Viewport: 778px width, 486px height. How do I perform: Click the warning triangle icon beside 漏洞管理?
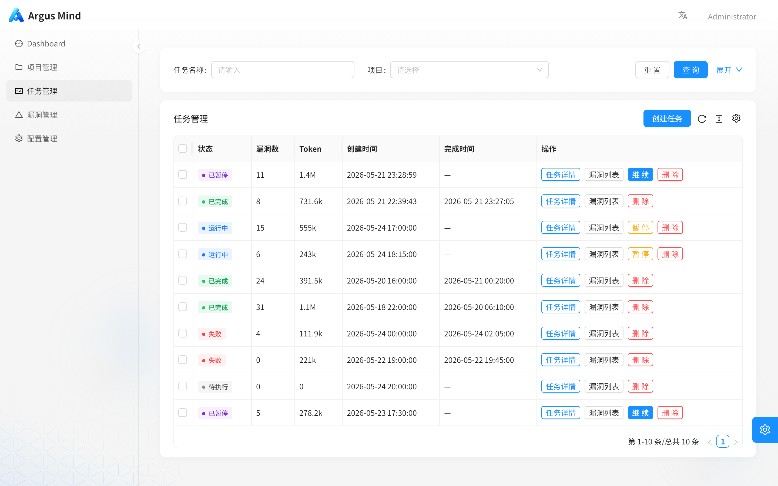pos(19,114)
